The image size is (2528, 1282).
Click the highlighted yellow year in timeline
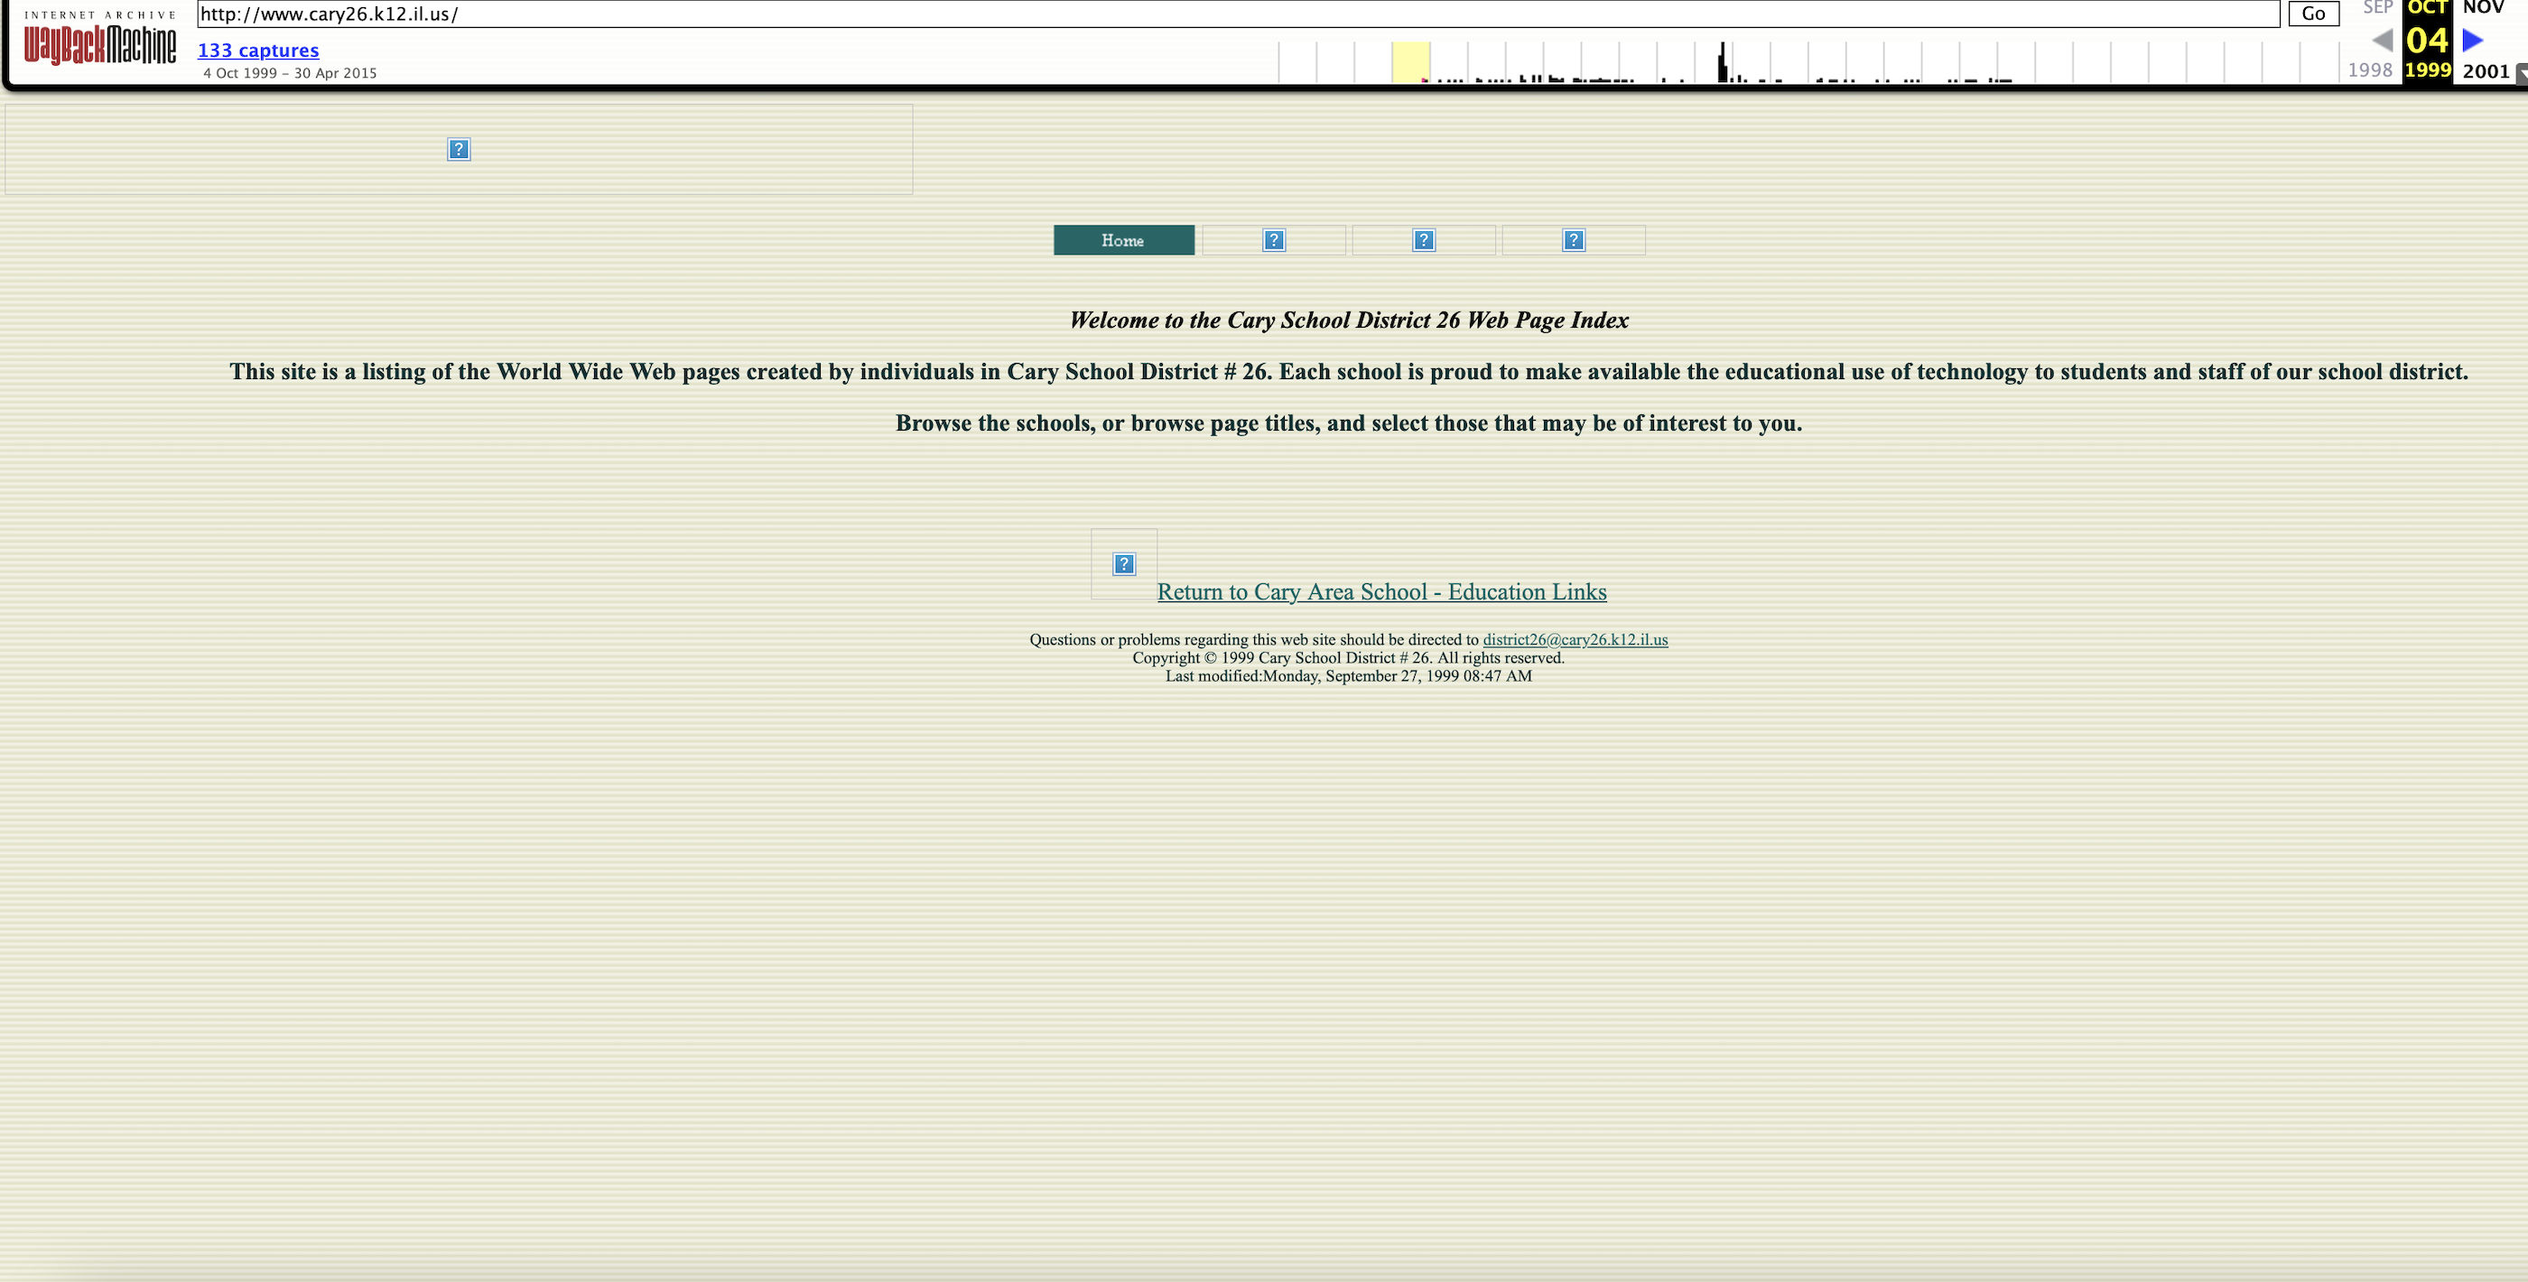(x=1410, y=63)
